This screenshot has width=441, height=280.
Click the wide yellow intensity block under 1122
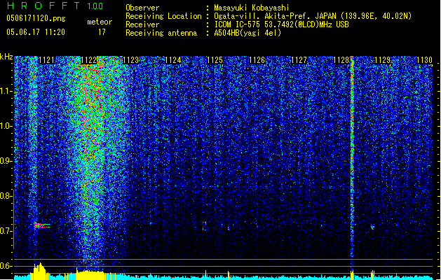(x=90, y=274)
